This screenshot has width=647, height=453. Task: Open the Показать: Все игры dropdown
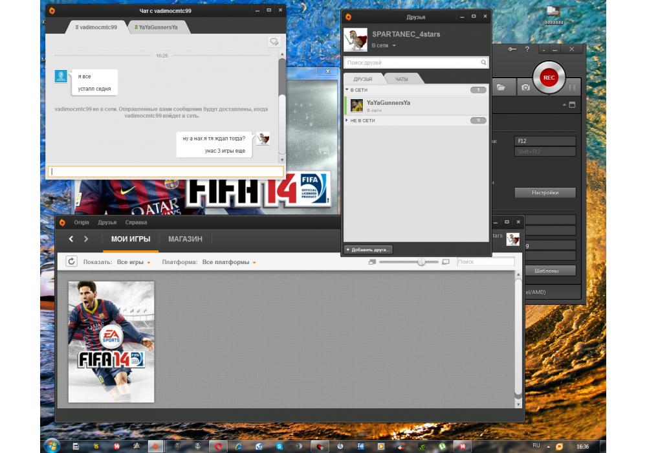click(x=134, y=262)
